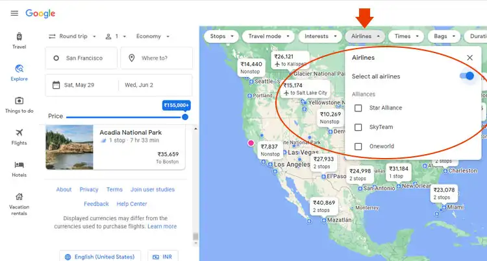This screenshot has height=261, width=487.
Task: Check the SkyTeam checkbox
Action: click(358, 127)
